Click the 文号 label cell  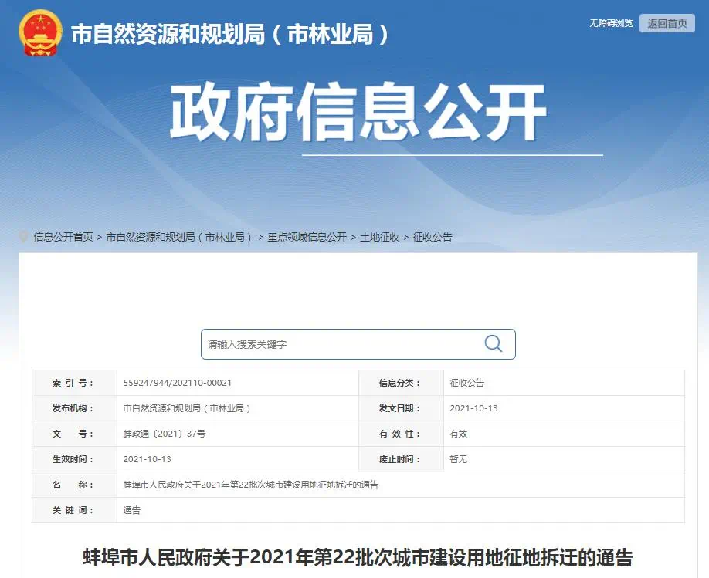click(x=75, y=434)
